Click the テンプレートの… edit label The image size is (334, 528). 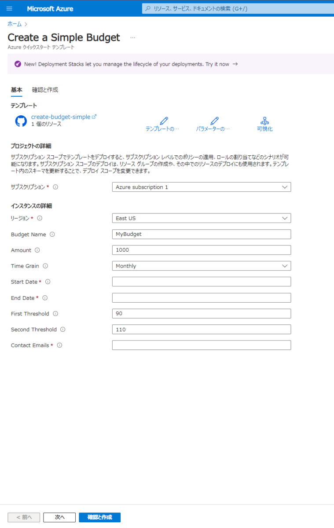click(163, 129)
